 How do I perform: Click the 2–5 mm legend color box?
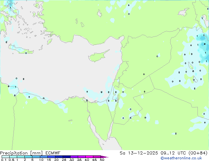click(x=28, y=157)
